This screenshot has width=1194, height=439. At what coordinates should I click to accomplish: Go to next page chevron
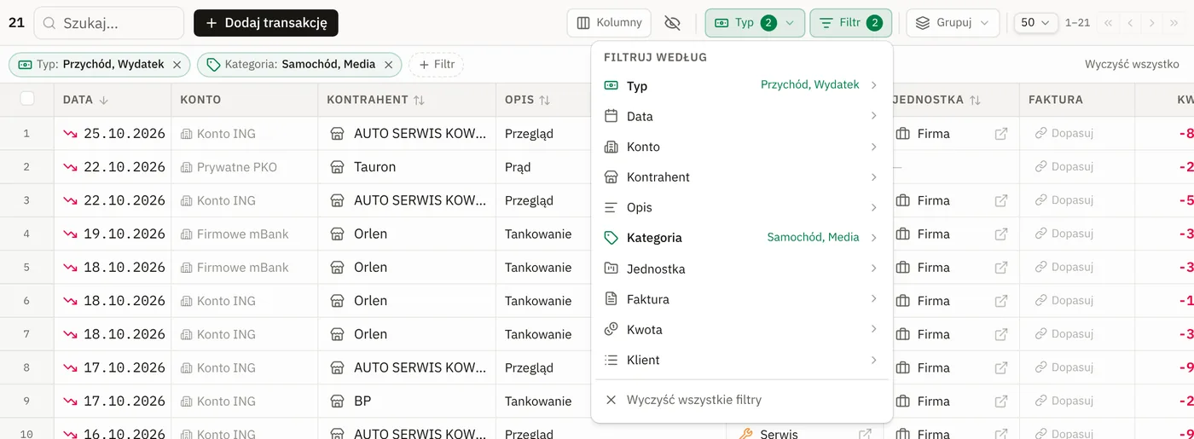tap(1152, 23)
